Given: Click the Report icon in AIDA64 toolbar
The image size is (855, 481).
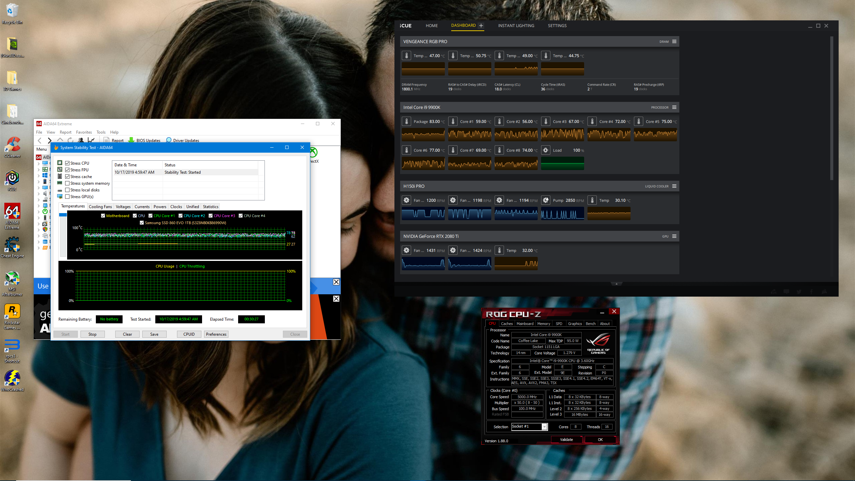Looking at the screenshot, I should (x=106, y=140).
